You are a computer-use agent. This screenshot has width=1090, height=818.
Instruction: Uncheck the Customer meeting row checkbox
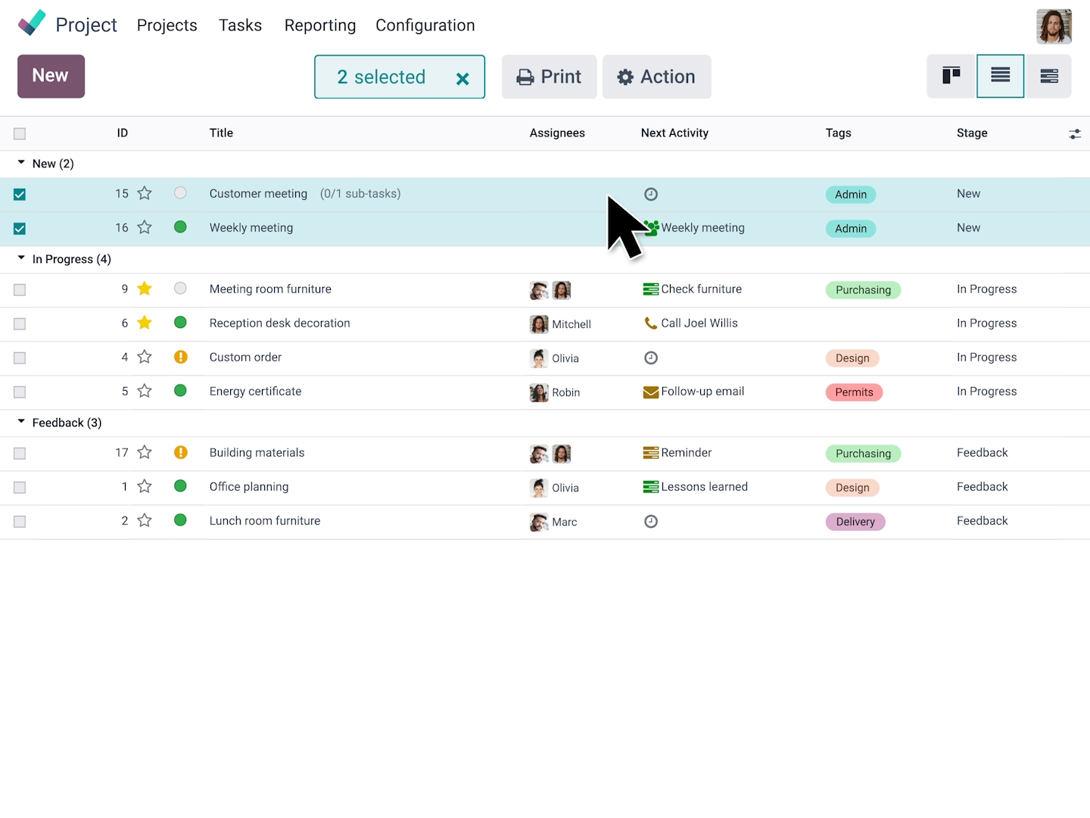(x=20, y=195)
